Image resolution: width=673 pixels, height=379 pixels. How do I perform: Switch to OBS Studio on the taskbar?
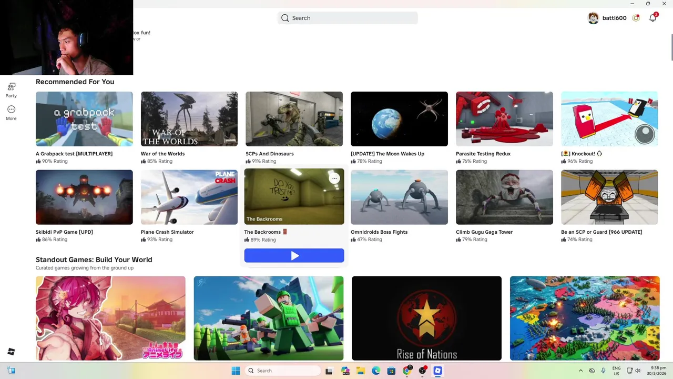pos(422,371)
